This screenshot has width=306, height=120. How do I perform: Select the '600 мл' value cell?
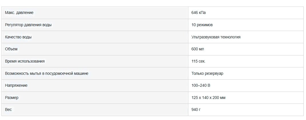(246, 49)
